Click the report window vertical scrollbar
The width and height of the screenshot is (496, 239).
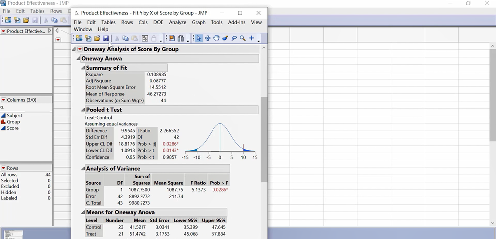[x=263, y=139]
